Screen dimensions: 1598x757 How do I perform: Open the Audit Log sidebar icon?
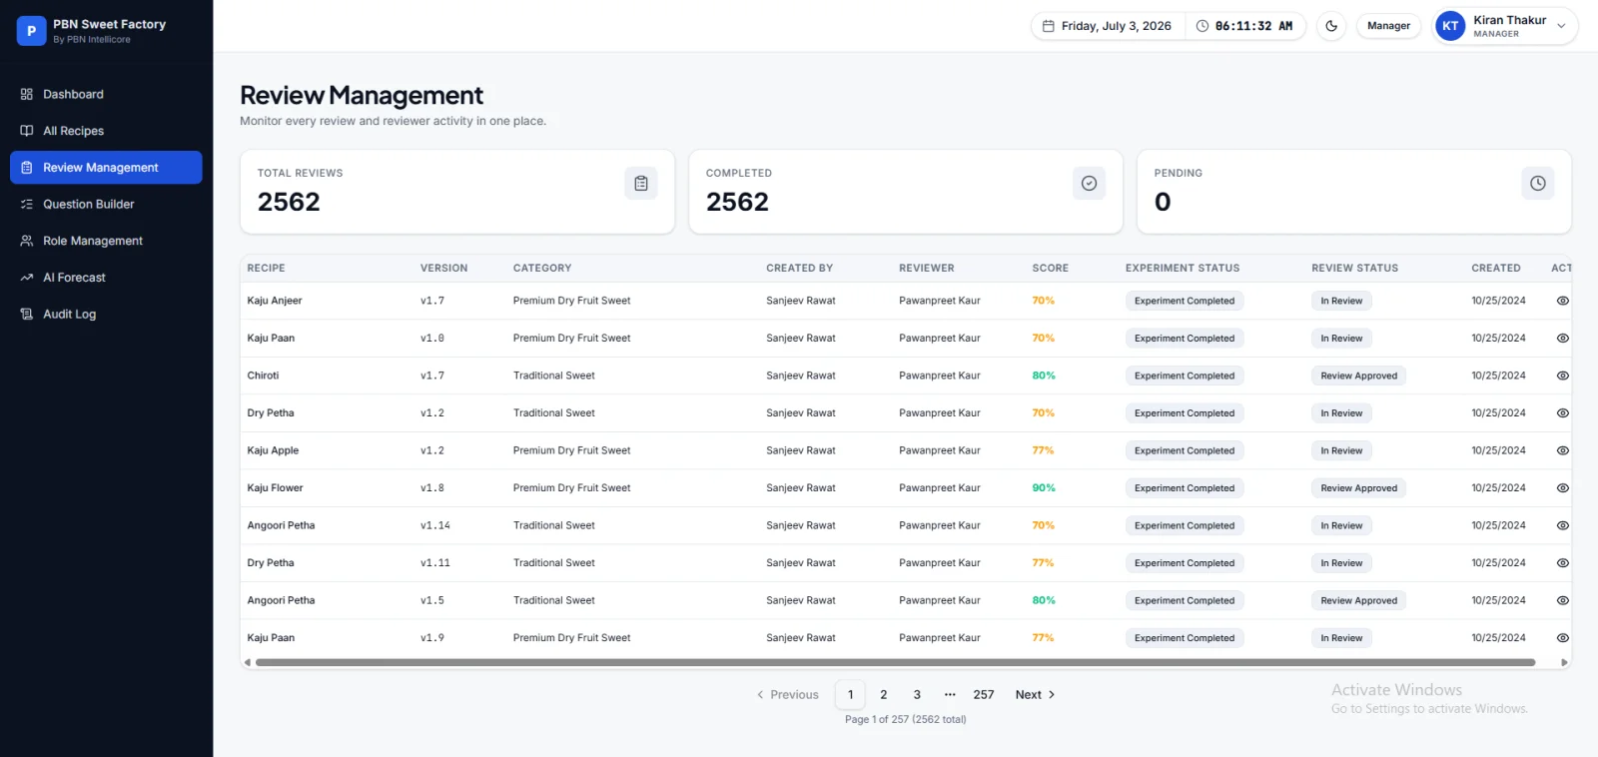[27, 314]
